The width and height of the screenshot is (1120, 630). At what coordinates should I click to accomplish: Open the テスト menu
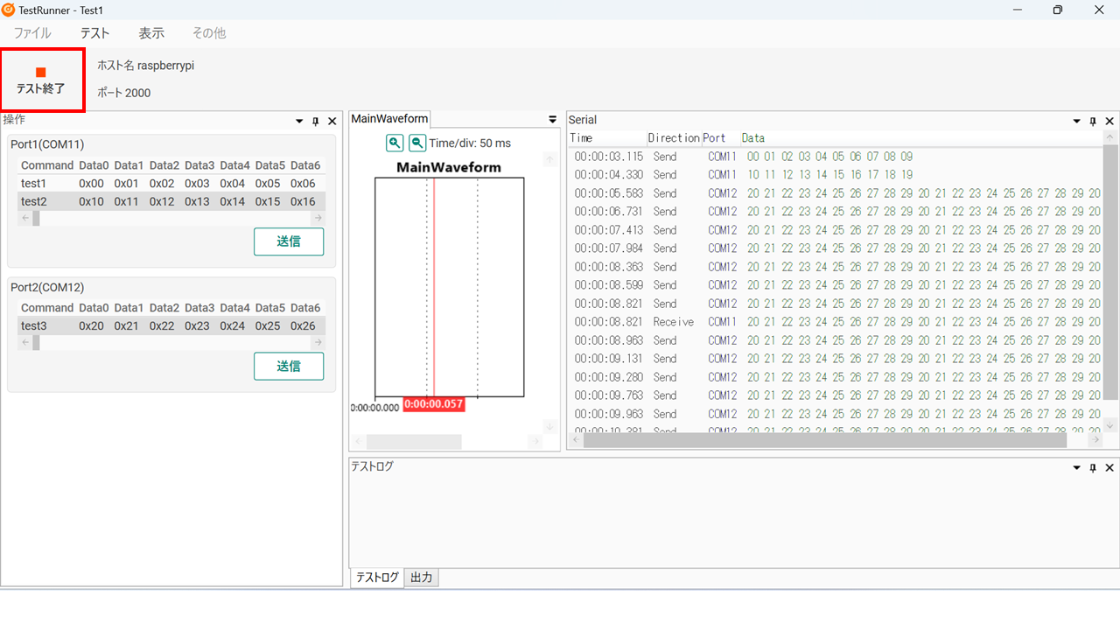click(x=94, y=32)
